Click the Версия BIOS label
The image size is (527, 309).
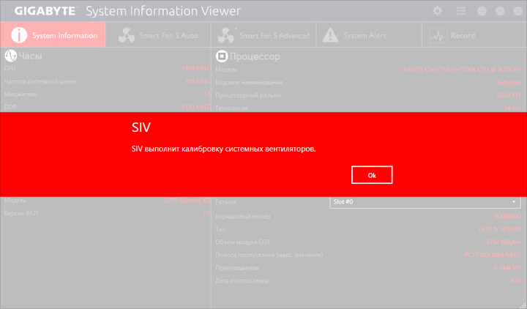21,213
